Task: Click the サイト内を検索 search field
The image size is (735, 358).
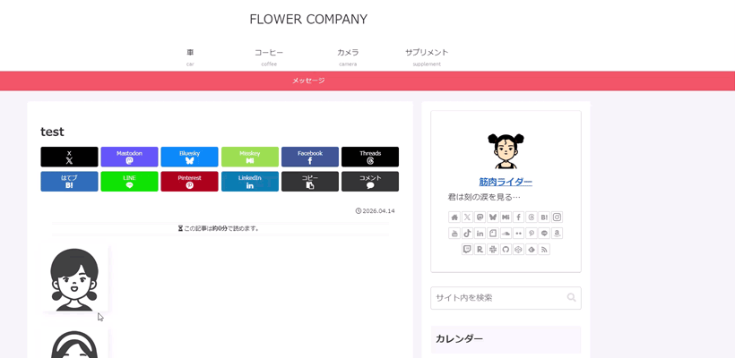Action: point(497,298)
